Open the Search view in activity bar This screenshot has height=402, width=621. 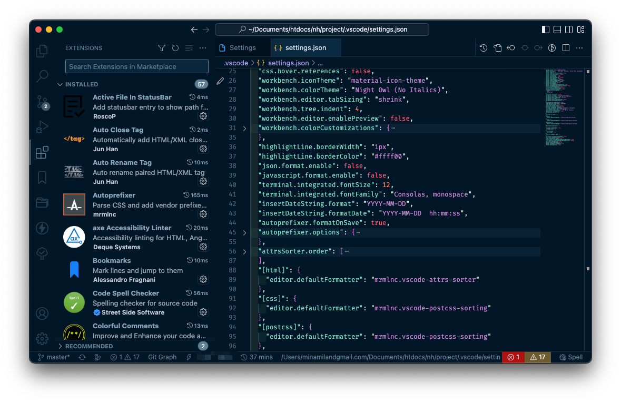(x=42, y=76)
